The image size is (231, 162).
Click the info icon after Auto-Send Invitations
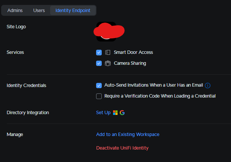tap(208, 86)
